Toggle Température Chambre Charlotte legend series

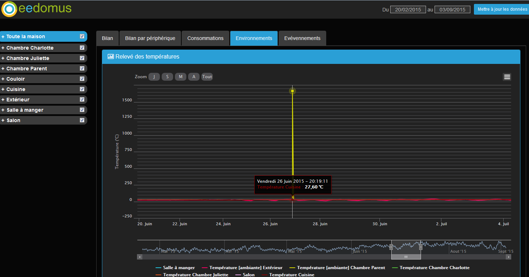tap(431, 268)
